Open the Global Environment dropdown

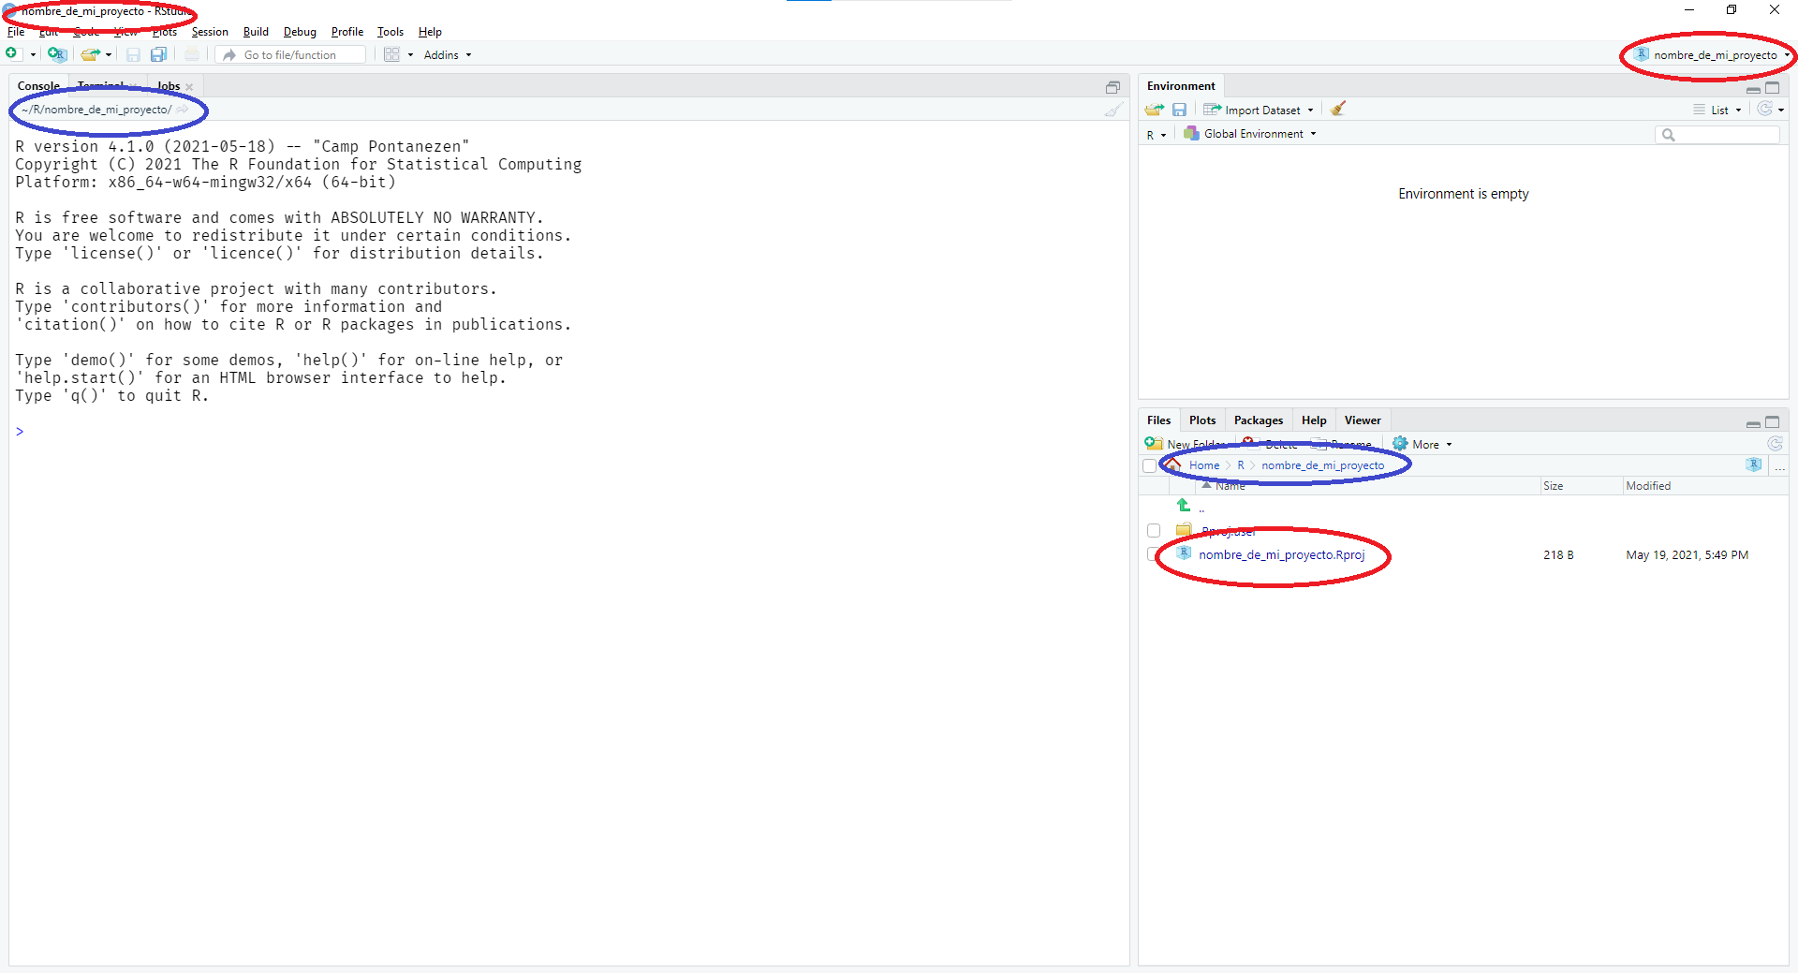(1249, 134)
